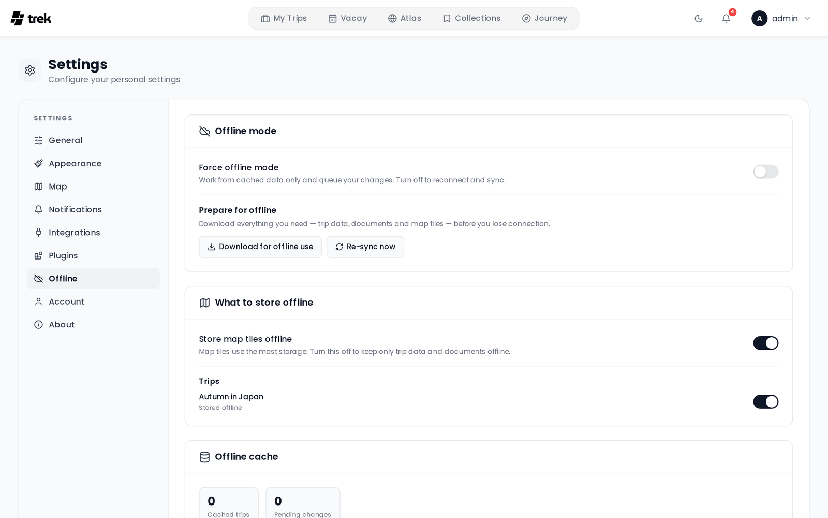Switch to the Atlas tab

point(404,18)
